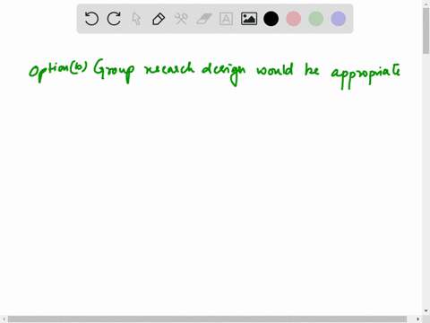Screen dimensions: 430x323
Task: Click the scroll up arrow
Action: (426, 4)
